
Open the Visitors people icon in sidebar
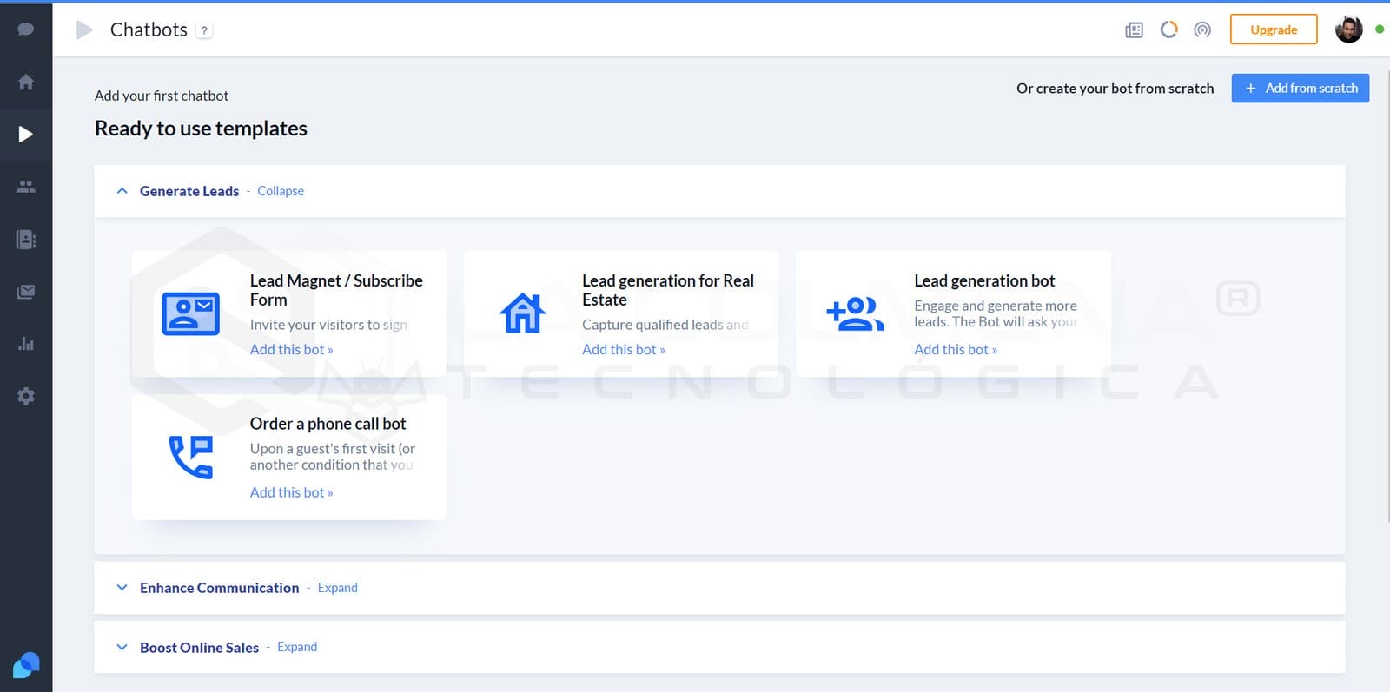pos(26,187)
